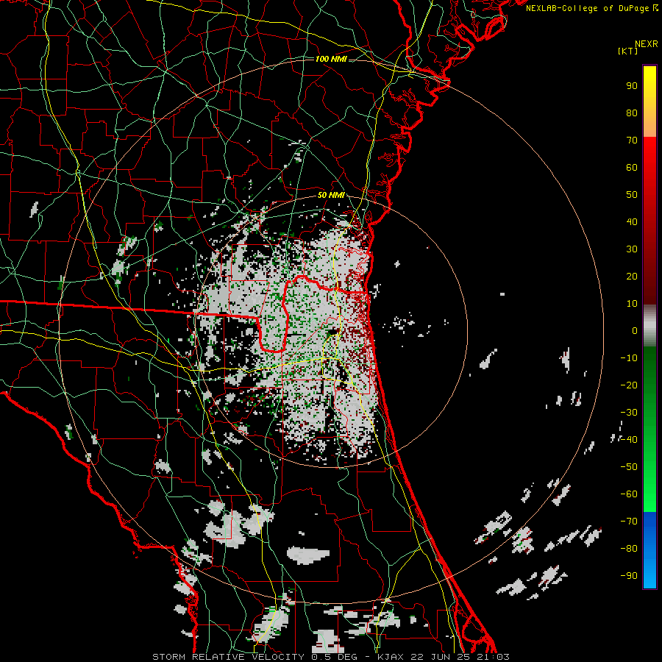
Task: Click the 50 NMI range ring label
Action: click(331, 195)
